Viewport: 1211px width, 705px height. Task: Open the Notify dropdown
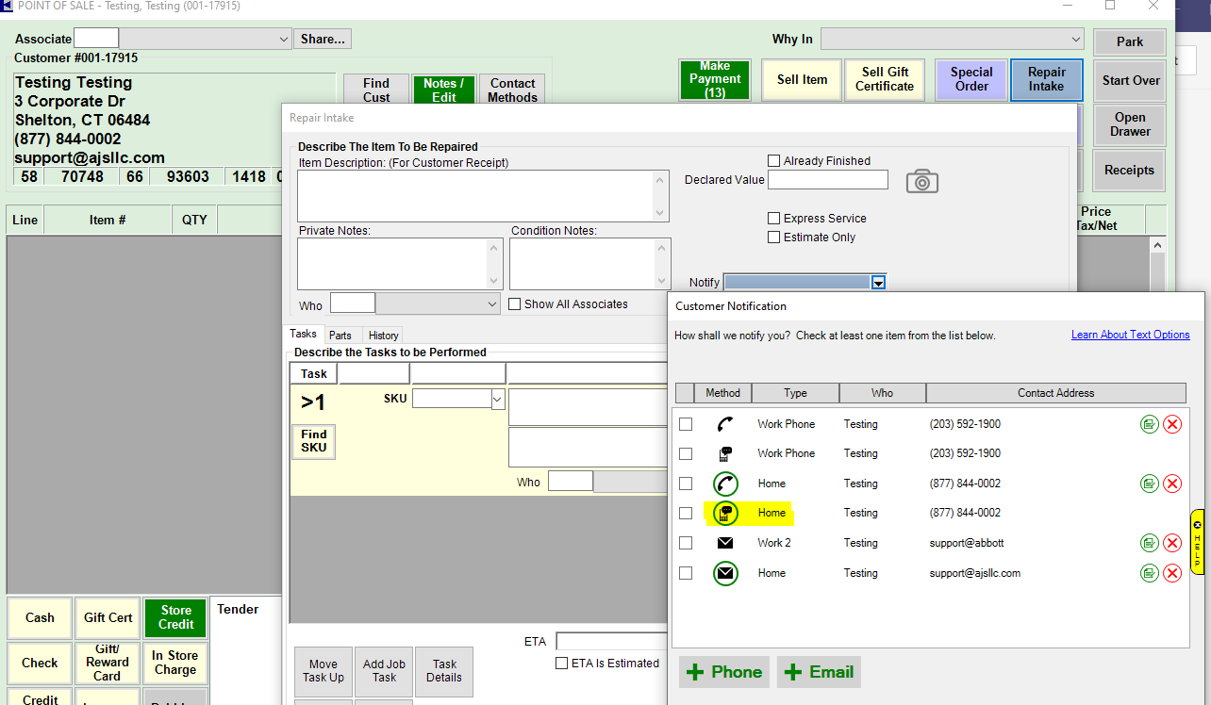click(x=878, y=283)
